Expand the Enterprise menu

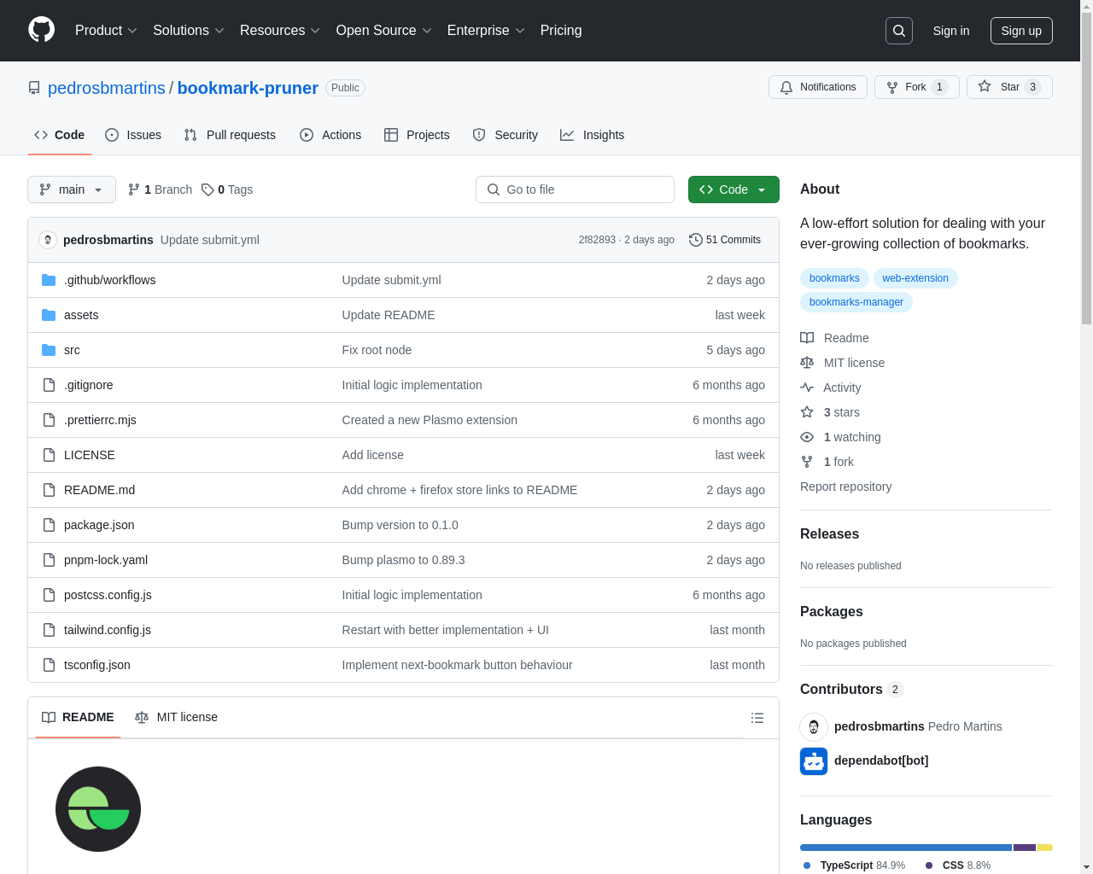click(486, 31)
